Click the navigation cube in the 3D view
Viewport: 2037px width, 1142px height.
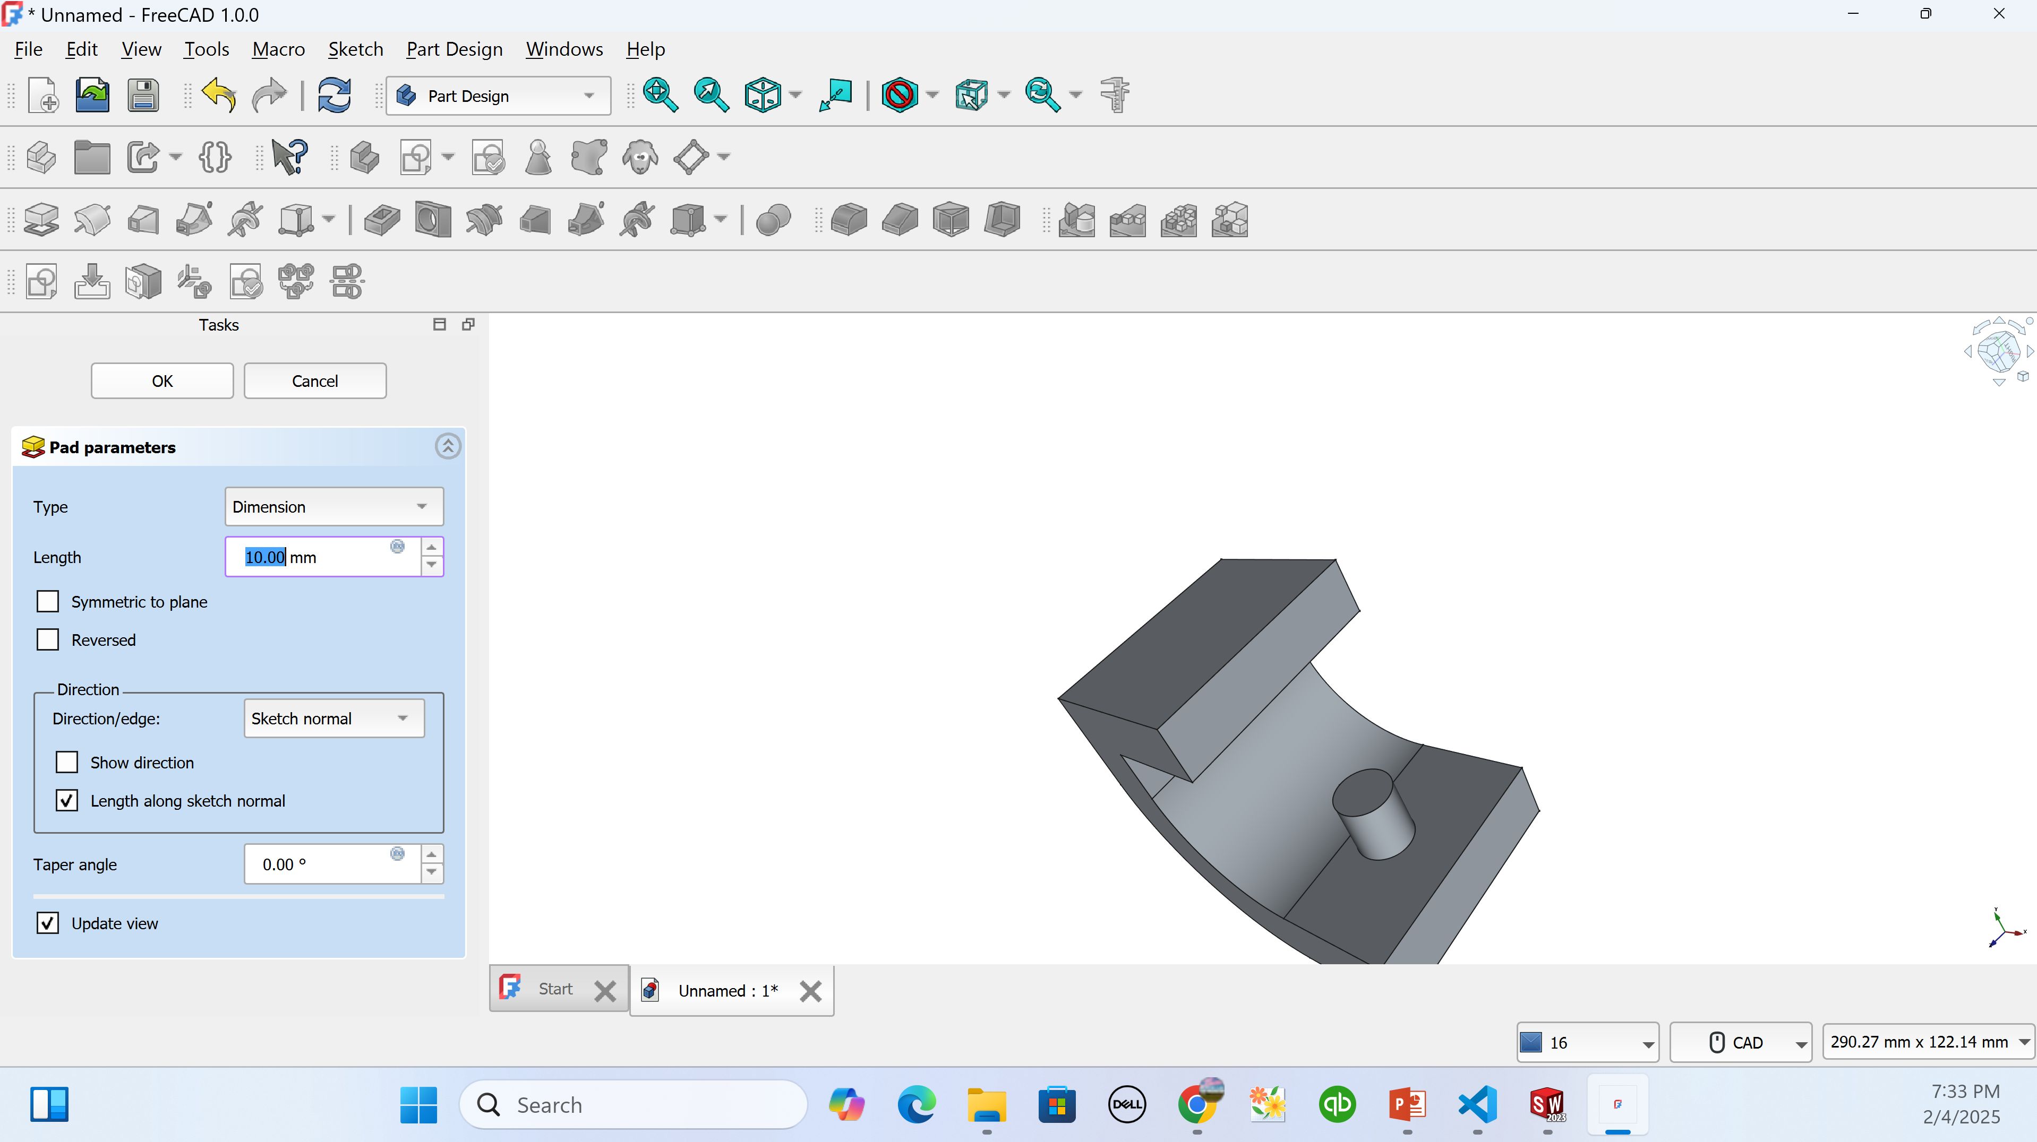tap(1998, 351)
